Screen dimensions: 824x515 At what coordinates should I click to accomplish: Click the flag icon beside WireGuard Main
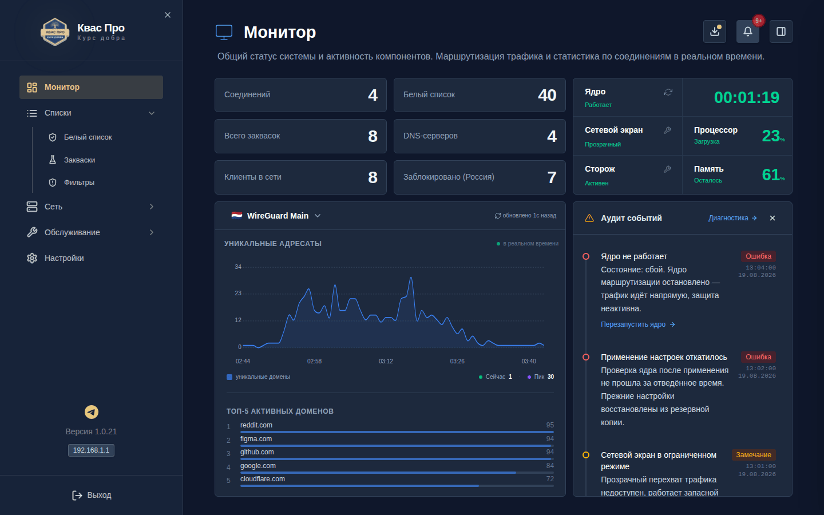(x=237, y=215)
